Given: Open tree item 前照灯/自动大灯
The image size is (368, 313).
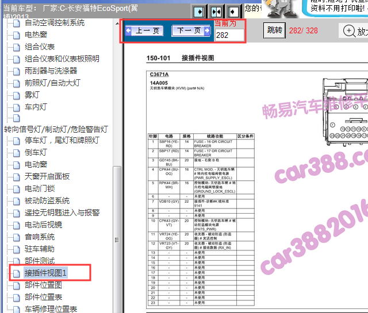Looking at the screenshot, I should click(x=52, y=83).
